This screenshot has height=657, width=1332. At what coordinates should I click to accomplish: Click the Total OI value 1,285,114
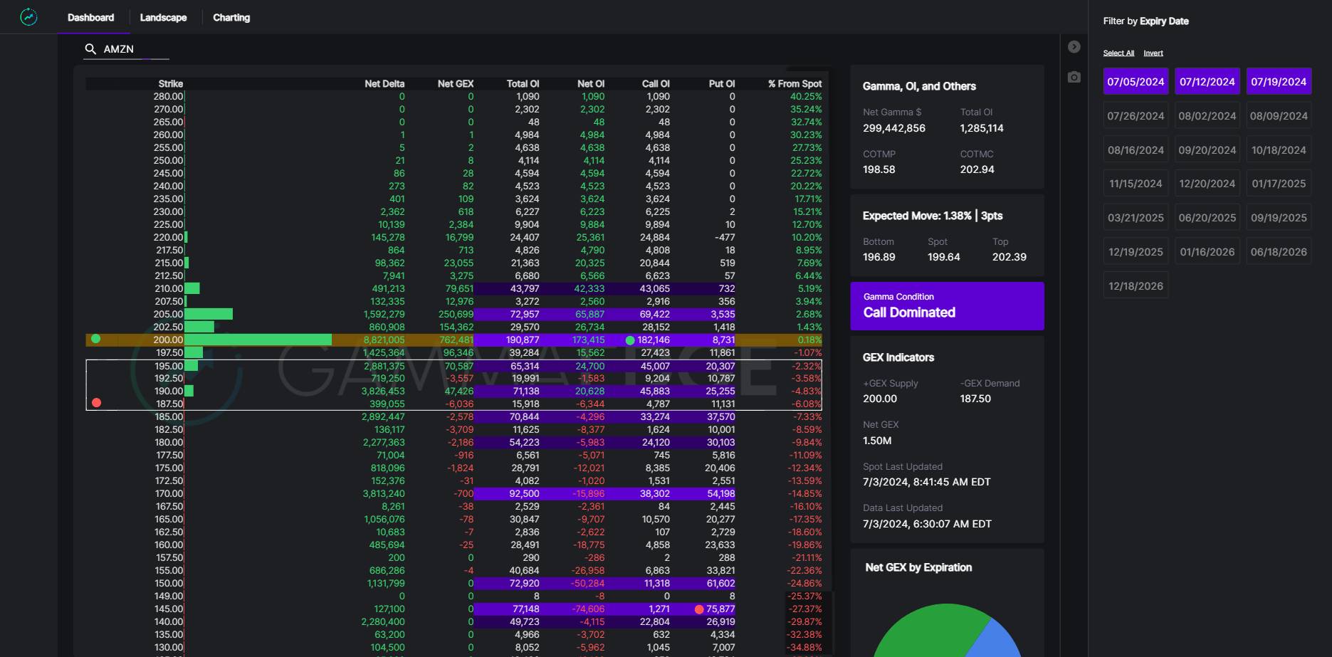coord(982,128)
